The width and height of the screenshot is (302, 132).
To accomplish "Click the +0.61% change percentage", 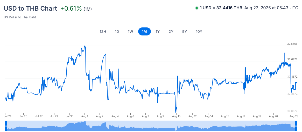I will (71, 9).
